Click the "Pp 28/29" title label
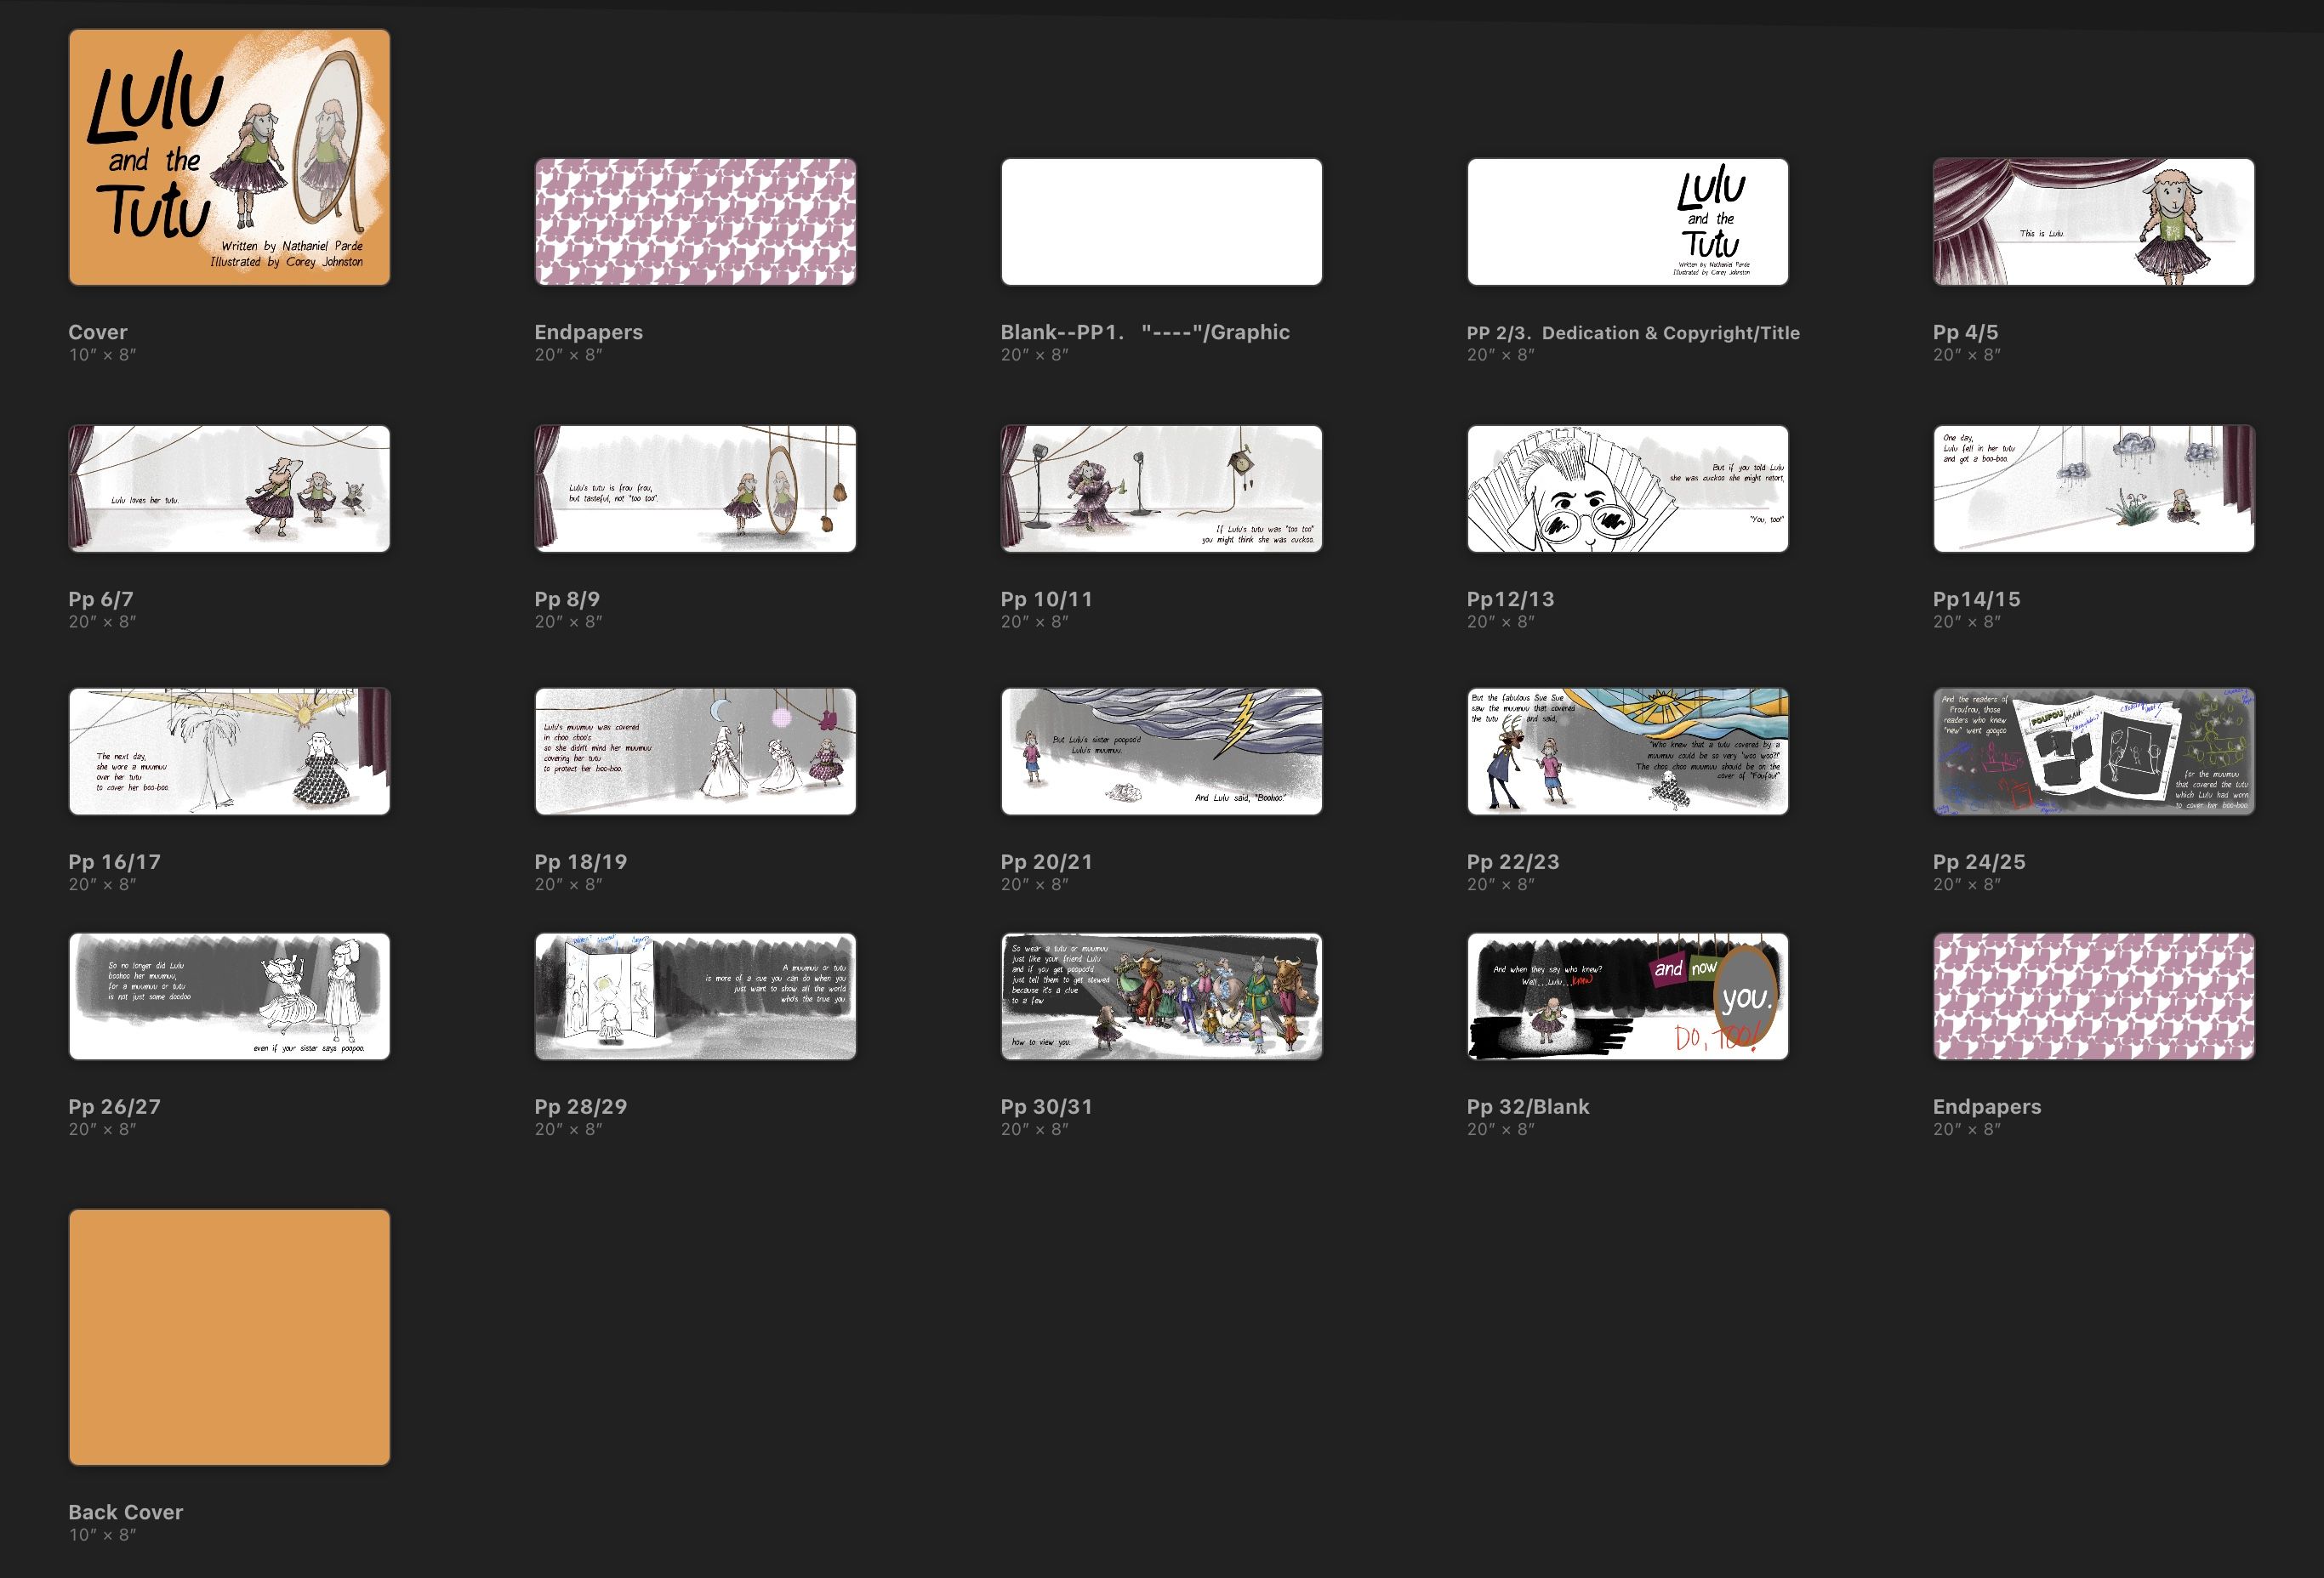Screen dimensions: 2324x1578 tap(580, 1106)
